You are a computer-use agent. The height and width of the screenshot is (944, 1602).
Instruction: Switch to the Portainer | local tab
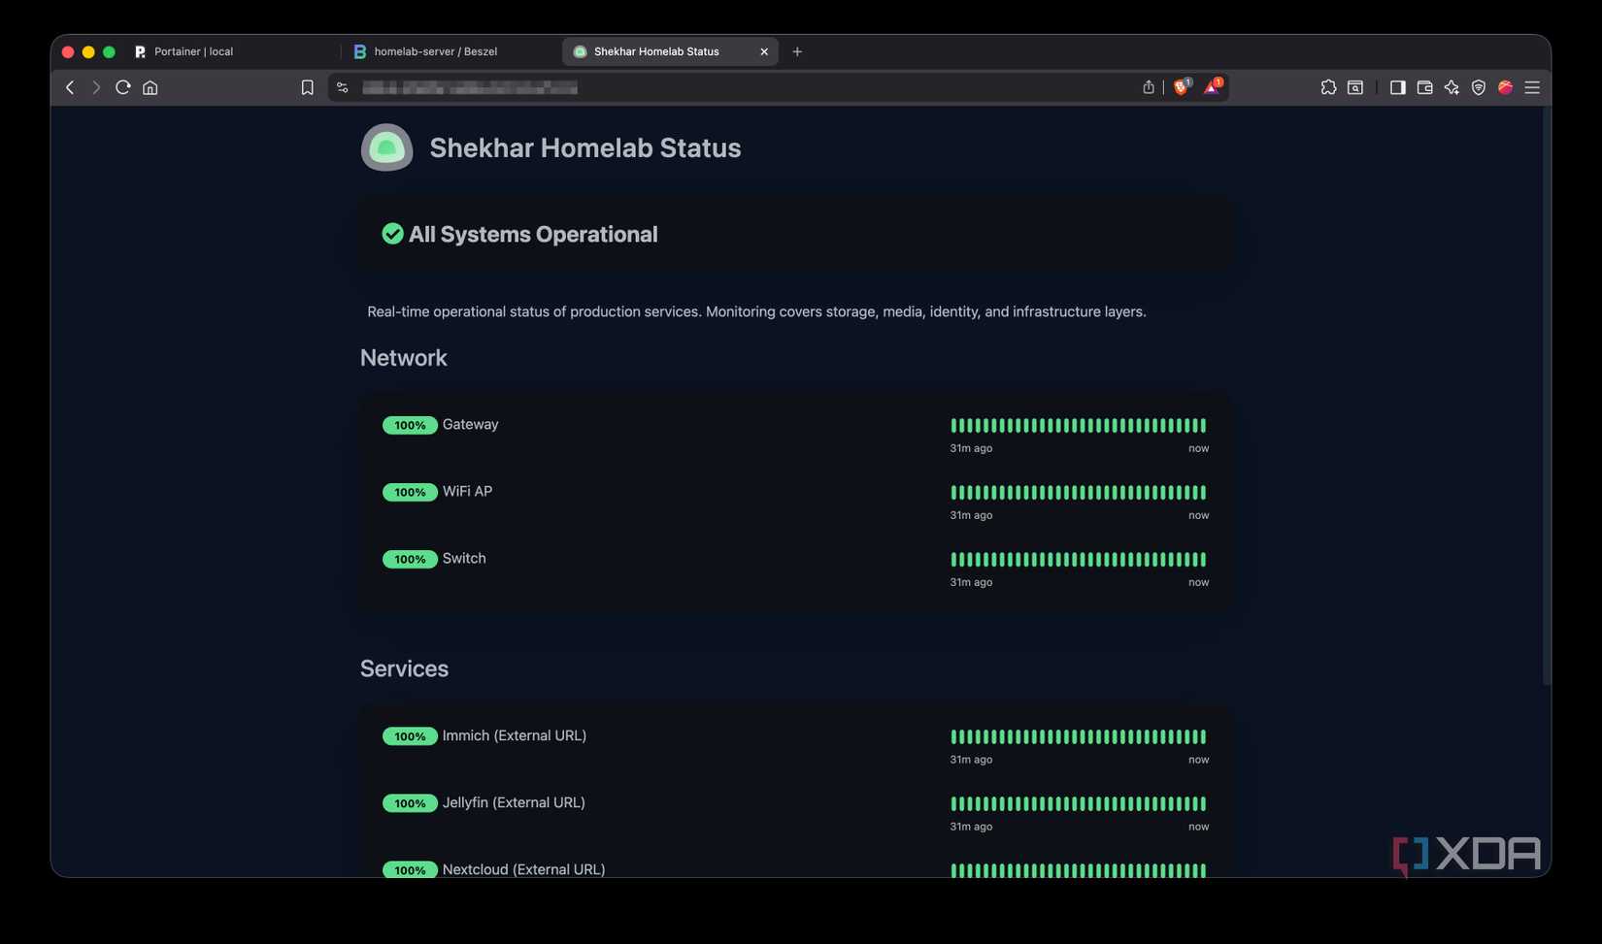point(193,51)
